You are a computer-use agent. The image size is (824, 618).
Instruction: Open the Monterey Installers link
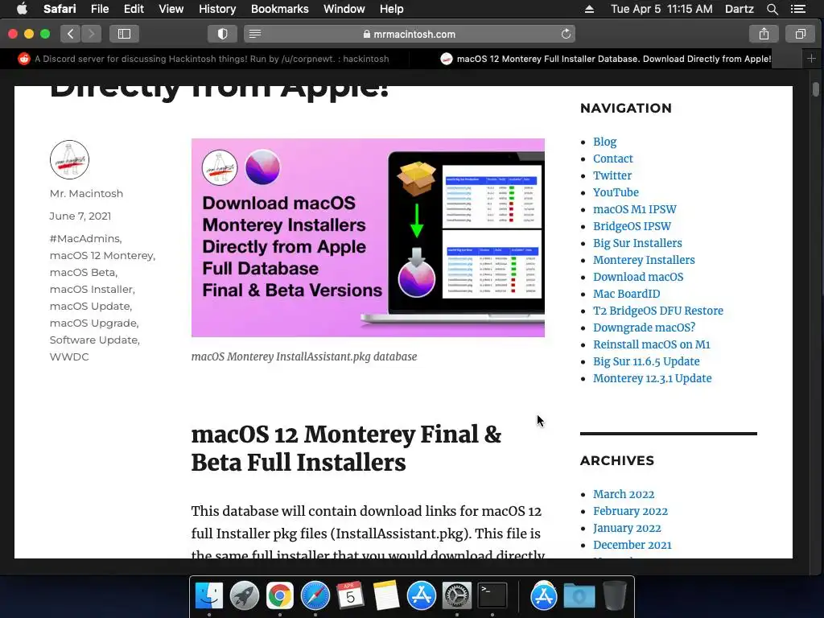[x=644, y=260]
